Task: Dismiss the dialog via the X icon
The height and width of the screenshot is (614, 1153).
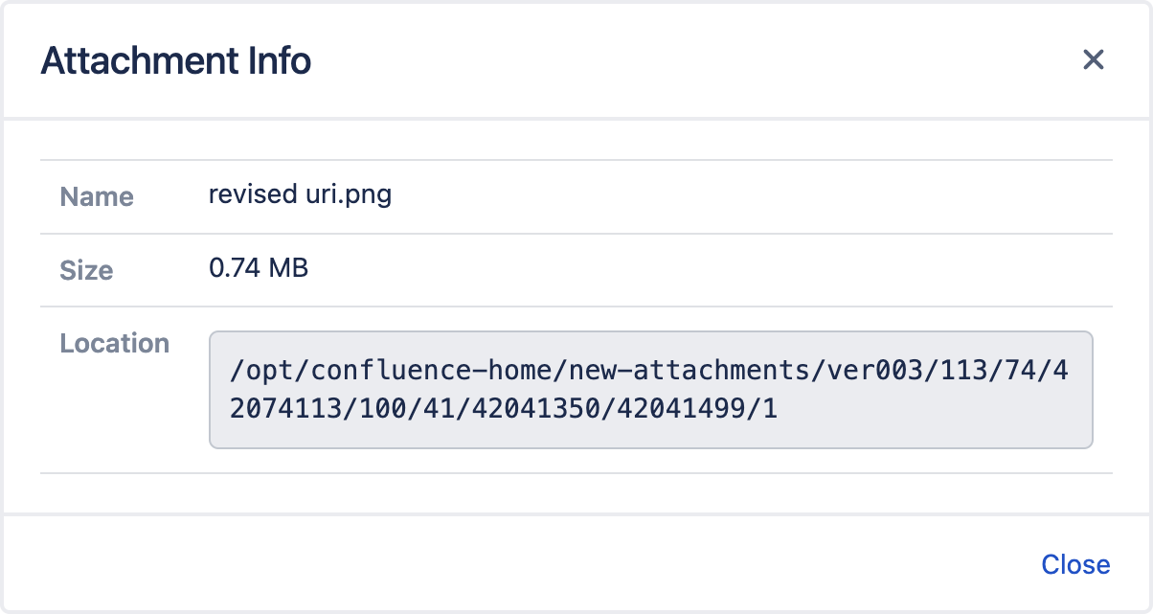Action: (x=1093, y=59)
